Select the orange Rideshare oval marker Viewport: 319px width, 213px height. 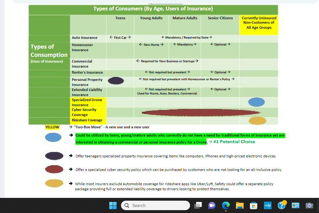257,121
